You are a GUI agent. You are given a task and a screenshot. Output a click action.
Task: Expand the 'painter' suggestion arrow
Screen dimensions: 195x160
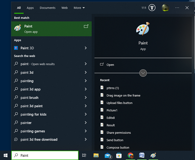point(86,122)
